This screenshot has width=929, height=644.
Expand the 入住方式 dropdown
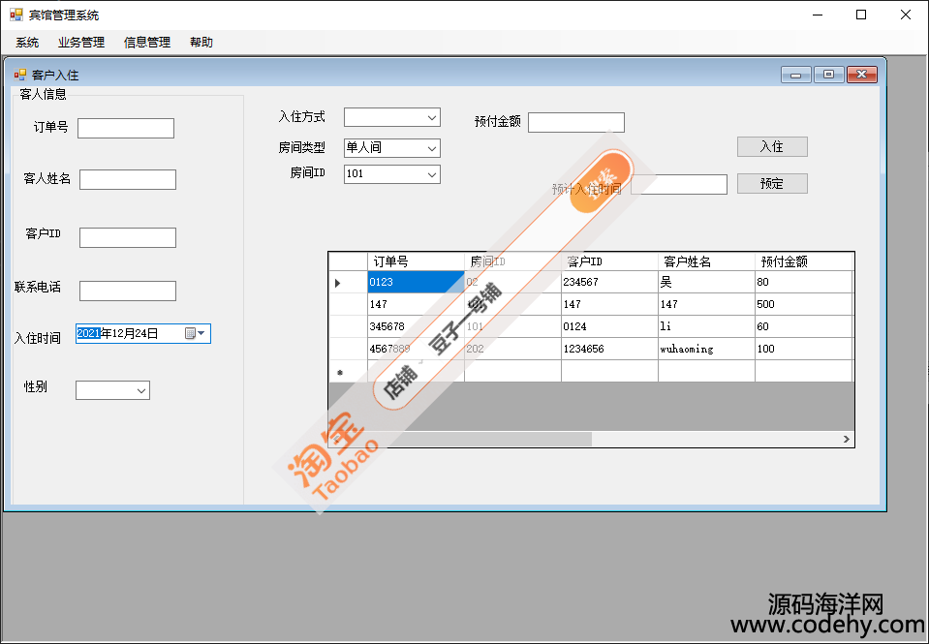point(432,117)
